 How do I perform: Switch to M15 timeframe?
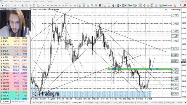[x=52, y=6]
